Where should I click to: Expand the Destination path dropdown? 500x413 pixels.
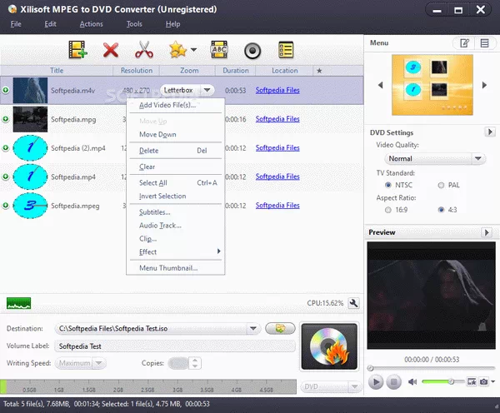coord(254,329)
